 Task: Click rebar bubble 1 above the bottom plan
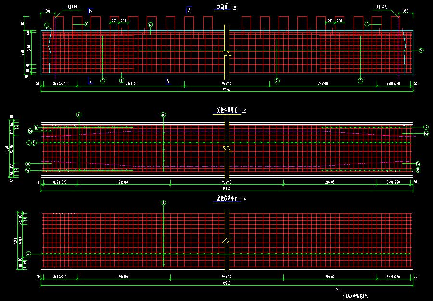[x=163, y=203]
